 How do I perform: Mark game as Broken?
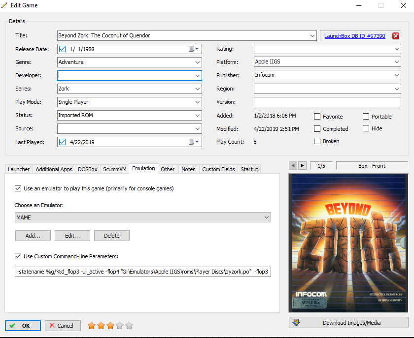[x=317, y=141]
